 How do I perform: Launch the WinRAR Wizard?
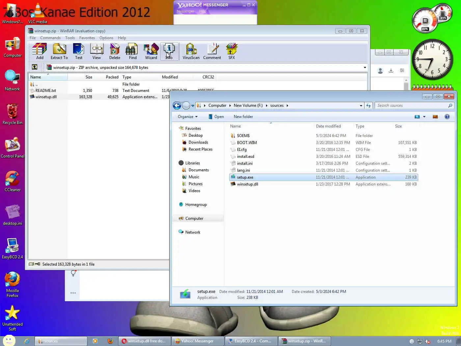click(151, 51)
